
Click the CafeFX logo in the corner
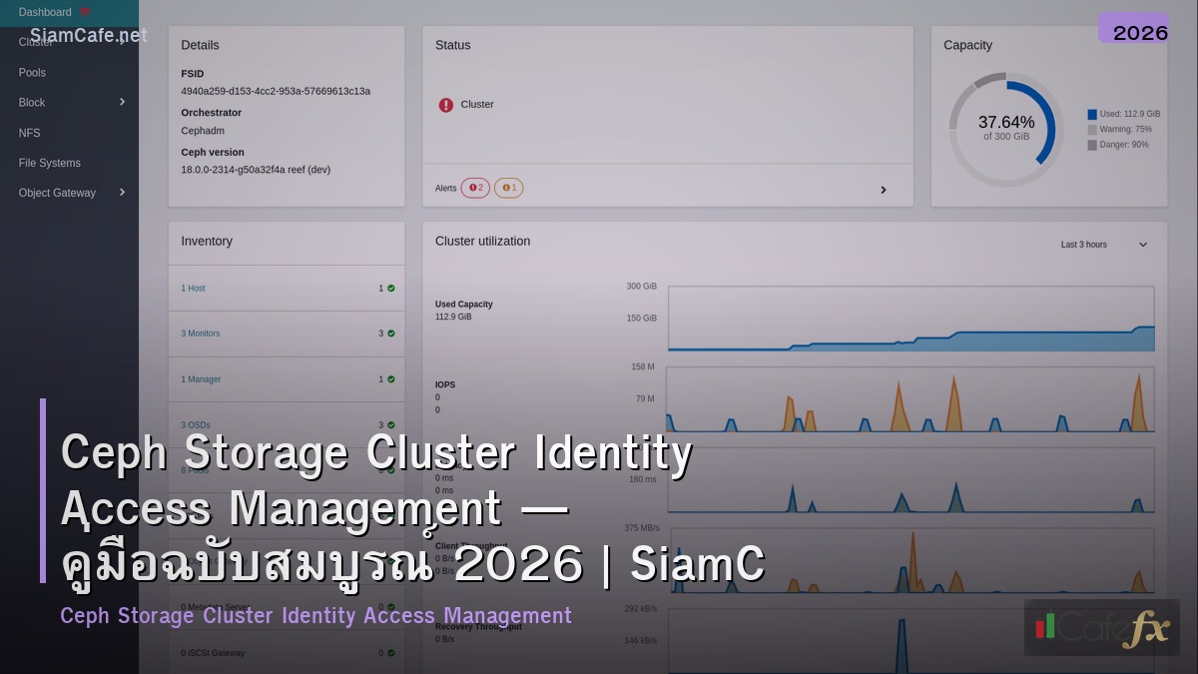pyautogui.click(x=1102, y=630)
